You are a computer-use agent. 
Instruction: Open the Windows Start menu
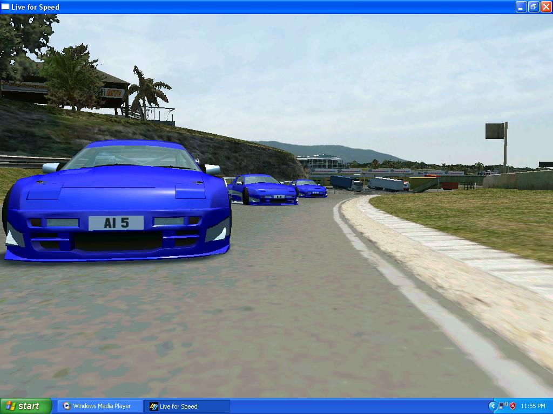coord(26,406)
